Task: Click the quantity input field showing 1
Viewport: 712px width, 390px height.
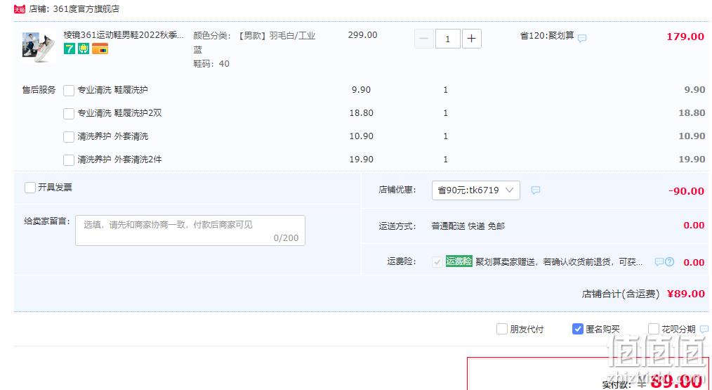Action: [x=448, y=39]
